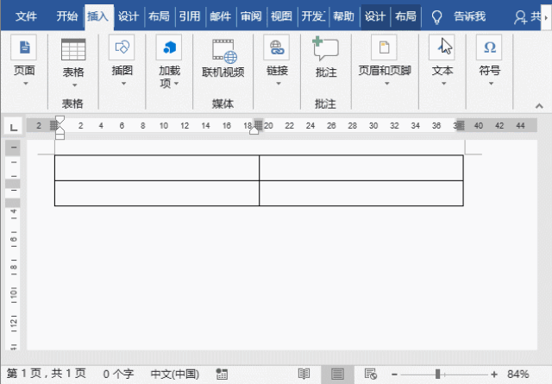Open the 链接 links icon

point(277,47)
